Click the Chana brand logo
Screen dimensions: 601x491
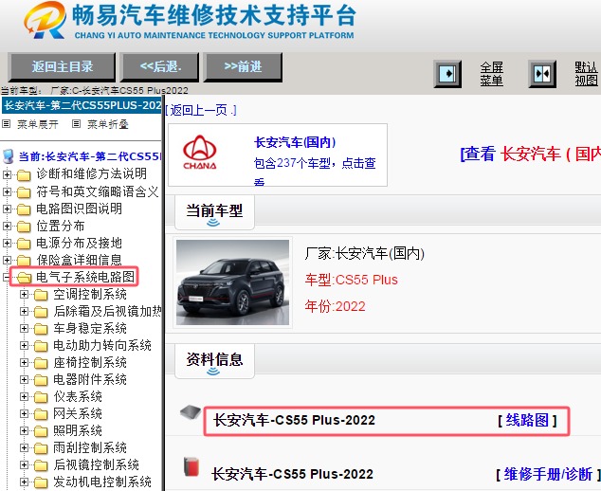200,153
